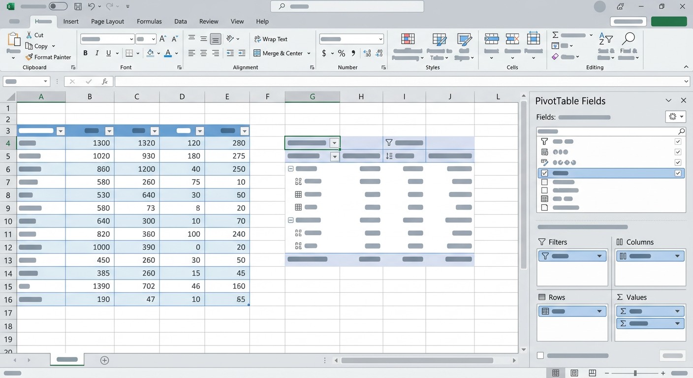Undo the last action
Screen dimensions: 693x378
click(91, 7)
